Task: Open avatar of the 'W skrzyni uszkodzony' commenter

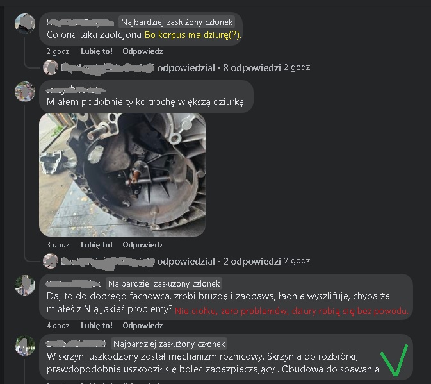Action: (25, 346)
